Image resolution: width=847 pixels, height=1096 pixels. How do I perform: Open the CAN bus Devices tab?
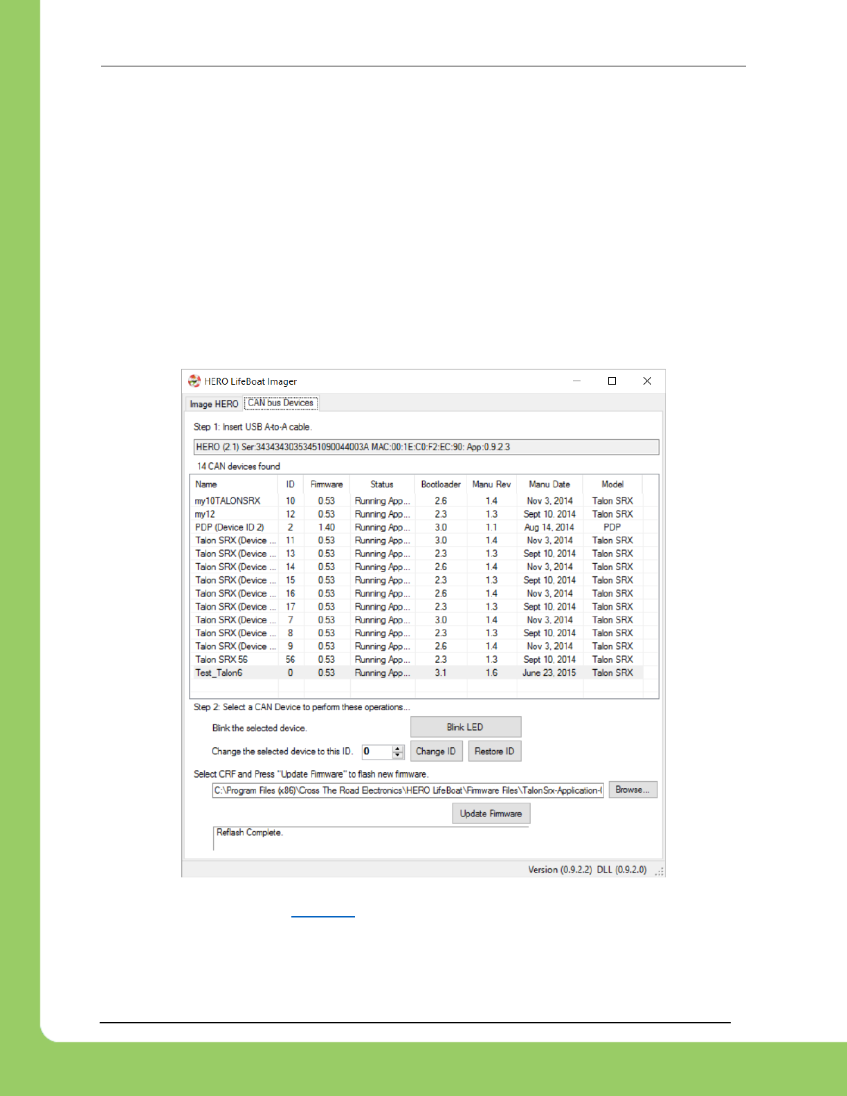tap(281, 403)
